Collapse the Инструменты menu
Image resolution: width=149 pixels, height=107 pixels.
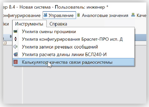tap(29, 24)
